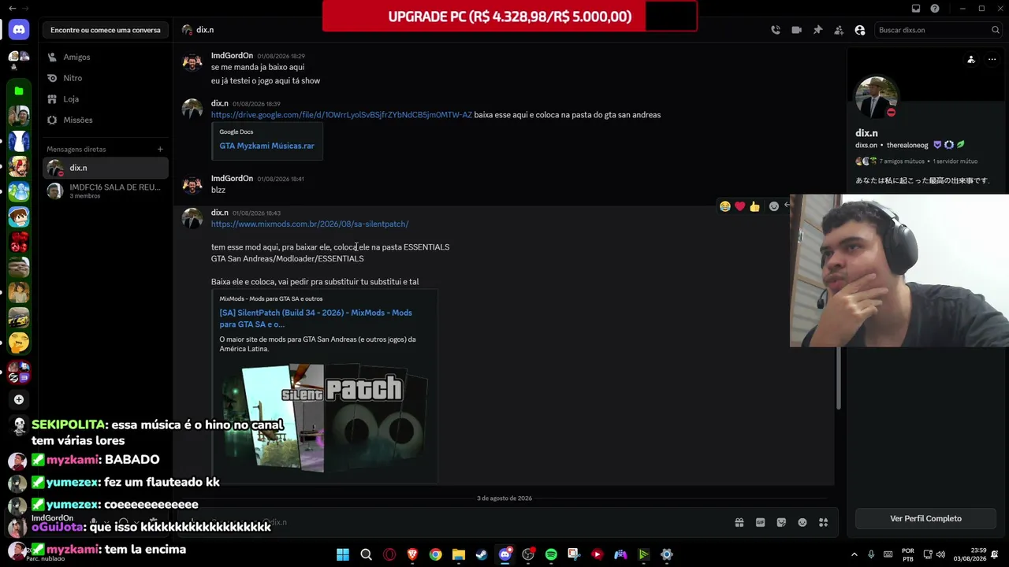This screenshot has width=1009, height=567.
Task: Start a voice call with dix.n
Action: 776,30
